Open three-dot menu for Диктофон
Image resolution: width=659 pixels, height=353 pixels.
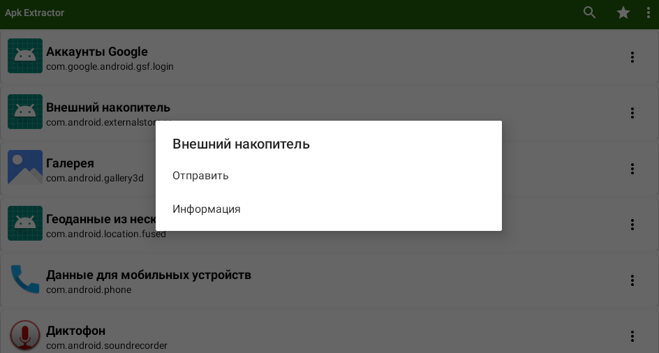click(x=632, y=336)
